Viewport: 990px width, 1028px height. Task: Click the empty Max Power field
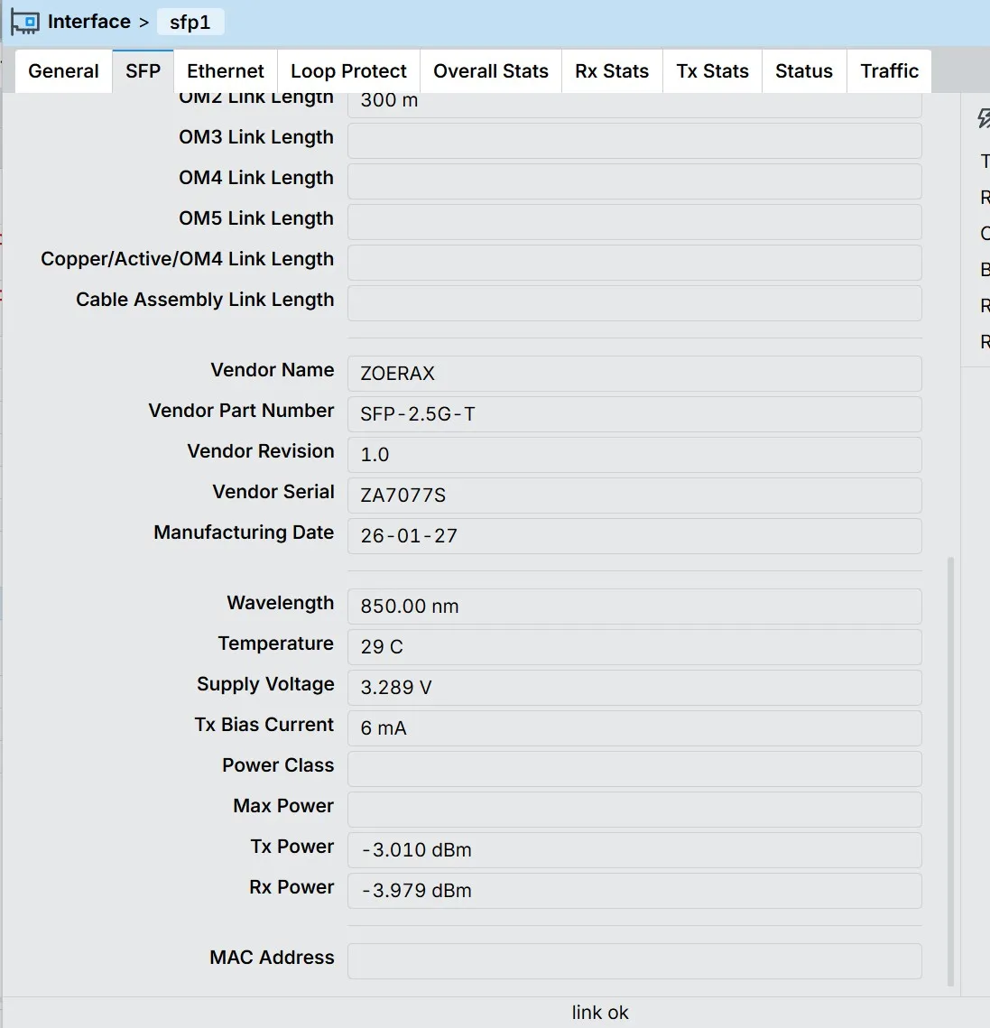pos(634,810)
